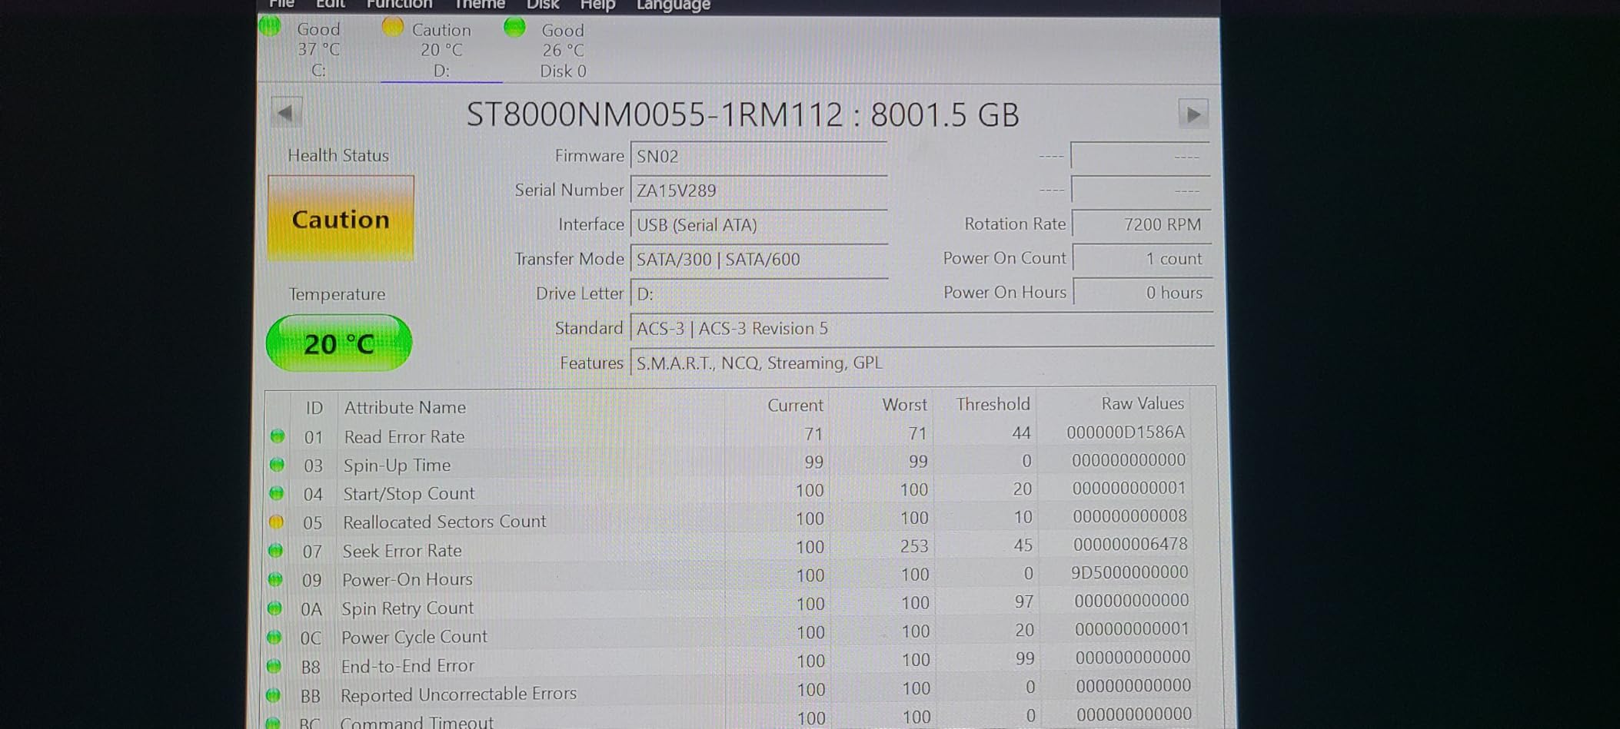Click raw value 000000000008
The width and height of the screenshot is (1620, 729).
[x=1129, y=516]
